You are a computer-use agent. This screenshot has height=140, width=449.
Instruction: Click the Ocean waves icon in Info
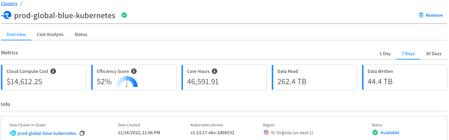click(x=13, y=133)
